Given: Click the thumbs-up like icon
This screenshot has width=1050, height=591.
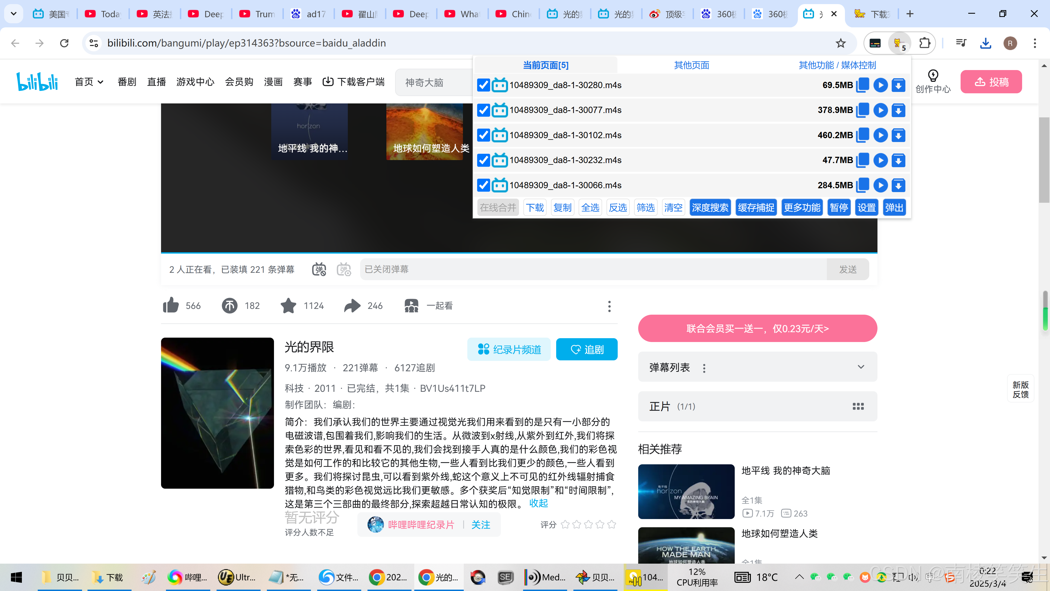Looking at the screenshot, I should point(171,306).
